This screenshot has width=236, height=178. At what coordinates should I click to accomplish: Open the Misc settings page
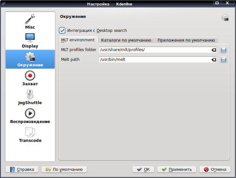(30, 21)
